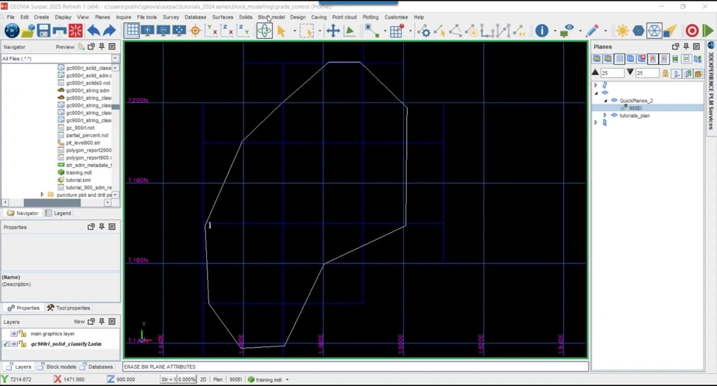717x386 pixels.
Task: Open the Block models bottom tab
Action: 57,367
